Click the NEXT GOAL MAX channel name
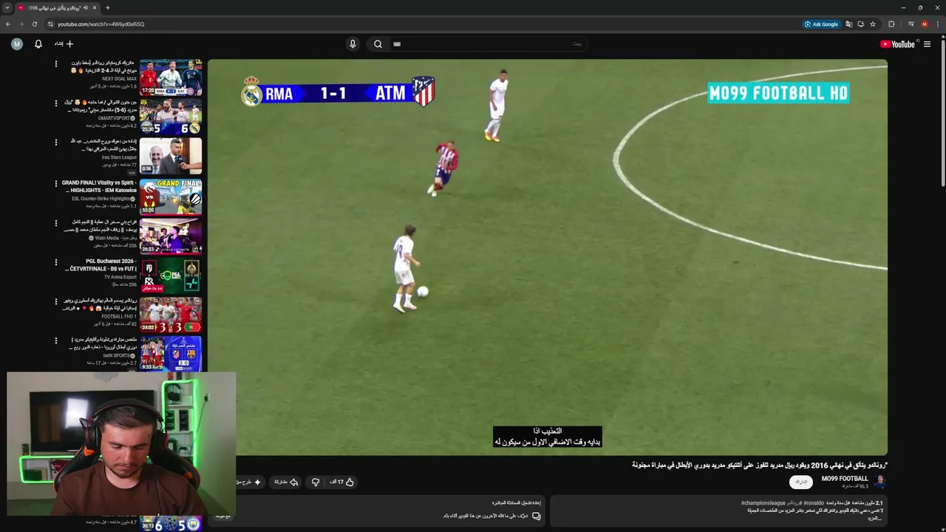The image size is (946, 532). coord(120,79)
